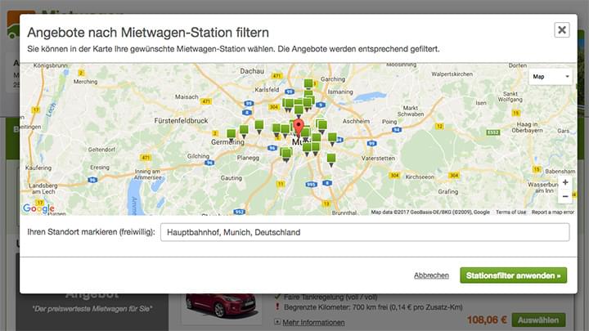589x331 pixels.
Task: Click the Dachau label on the map
Action: (x=252, y=71)
